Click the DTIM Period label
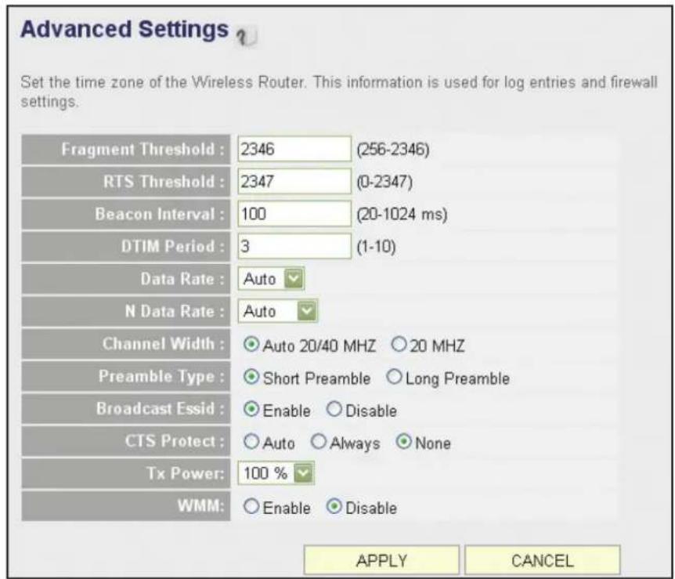The width and height of the screenshot is (675, 579). pos(173,246)
